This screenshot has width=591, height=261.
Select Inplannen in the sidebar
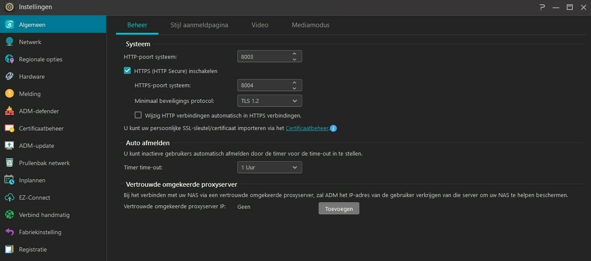pos(53,180)
